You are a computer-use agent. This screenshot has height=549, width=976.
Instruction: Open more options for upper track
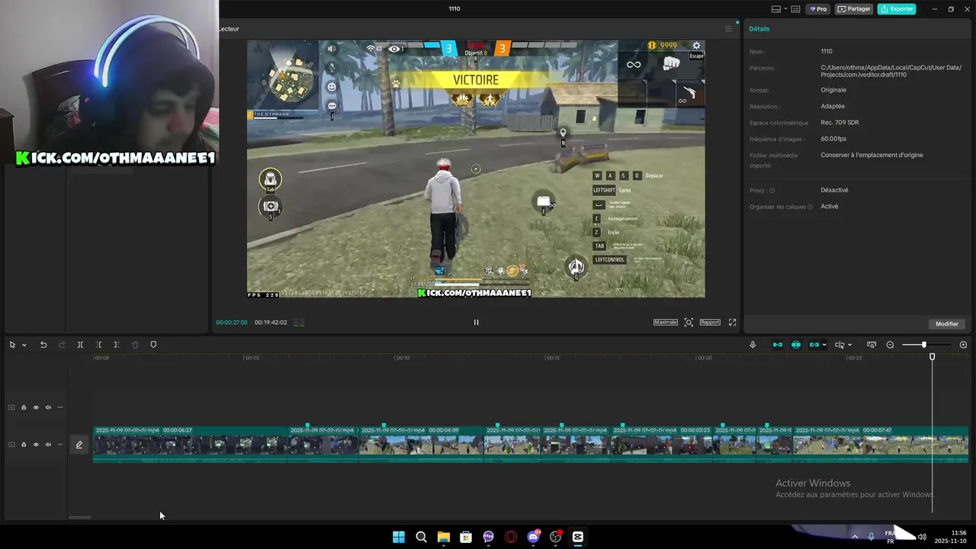(x=60, y=407)
